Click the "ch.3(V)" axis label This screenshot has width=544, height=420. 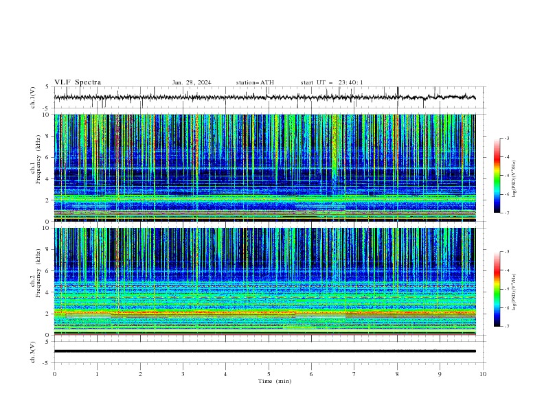coord(33,352)
